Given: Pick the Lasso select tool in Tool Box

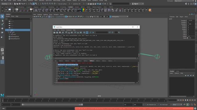Looking at the screenshot, I should click(2, 20).
